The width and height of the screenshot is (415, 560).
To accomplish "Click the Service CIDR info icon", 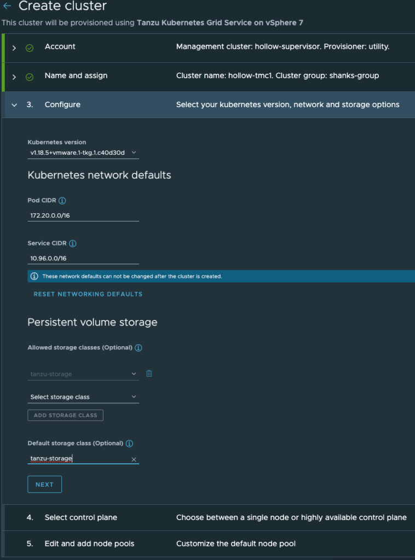I will (73, 243).
